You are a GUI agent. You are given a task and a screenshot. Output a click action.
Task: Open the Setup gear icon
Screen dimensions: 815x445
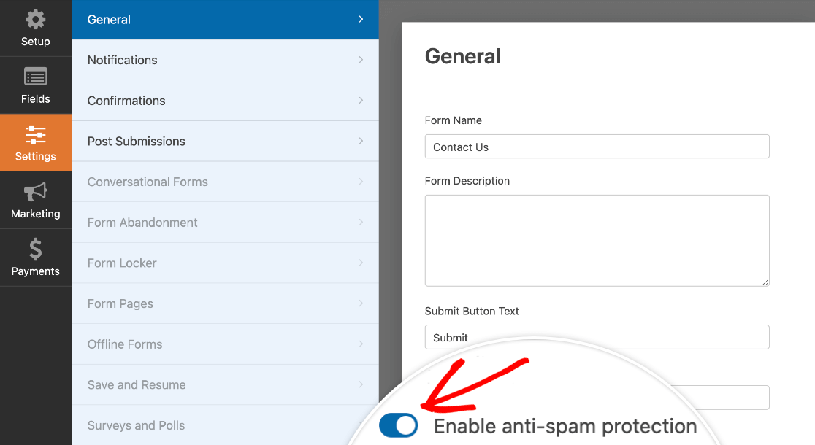tap(35, 20)
